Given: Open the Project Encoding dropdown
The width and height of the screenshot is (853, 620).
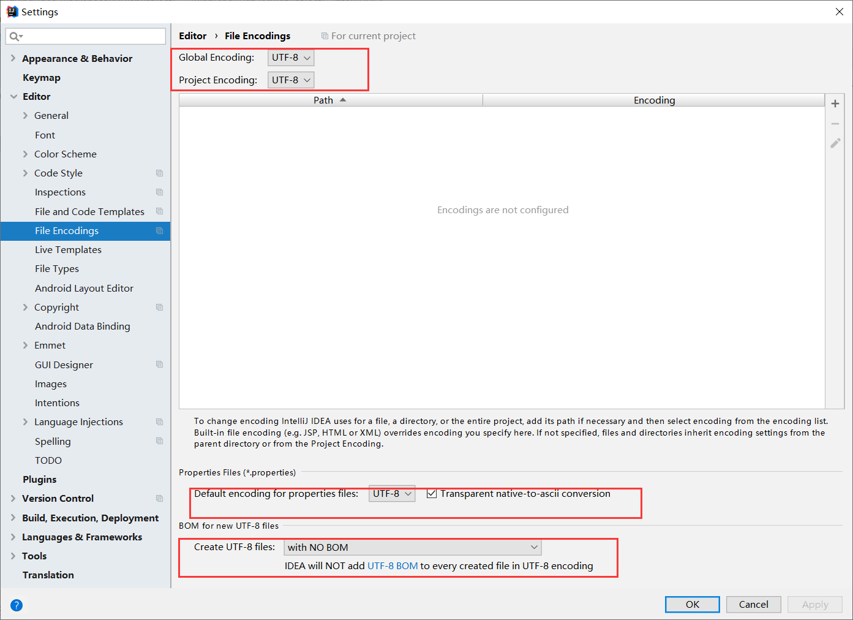Looking at the screenshot, I should (x=291, y=80).
